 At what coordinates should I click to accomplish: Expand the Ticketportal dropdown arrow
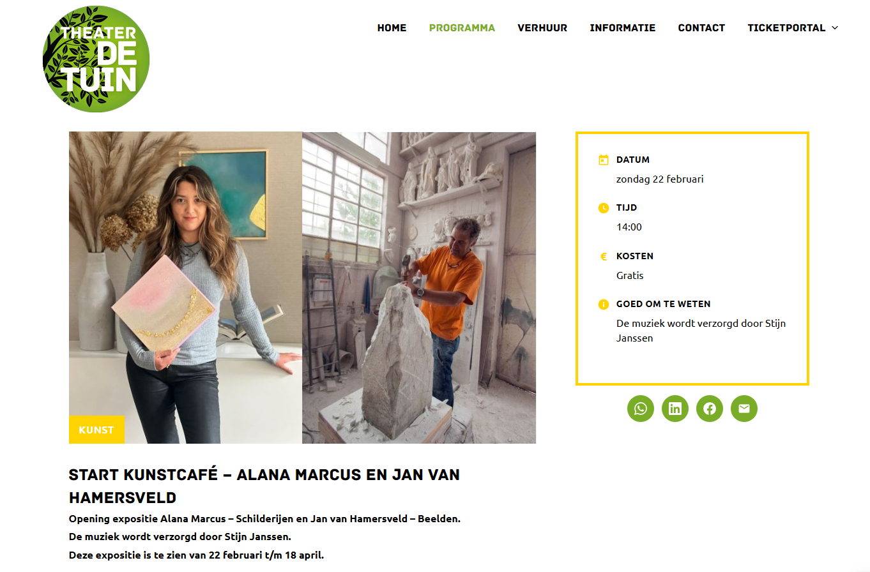click(x=834, y=28)
